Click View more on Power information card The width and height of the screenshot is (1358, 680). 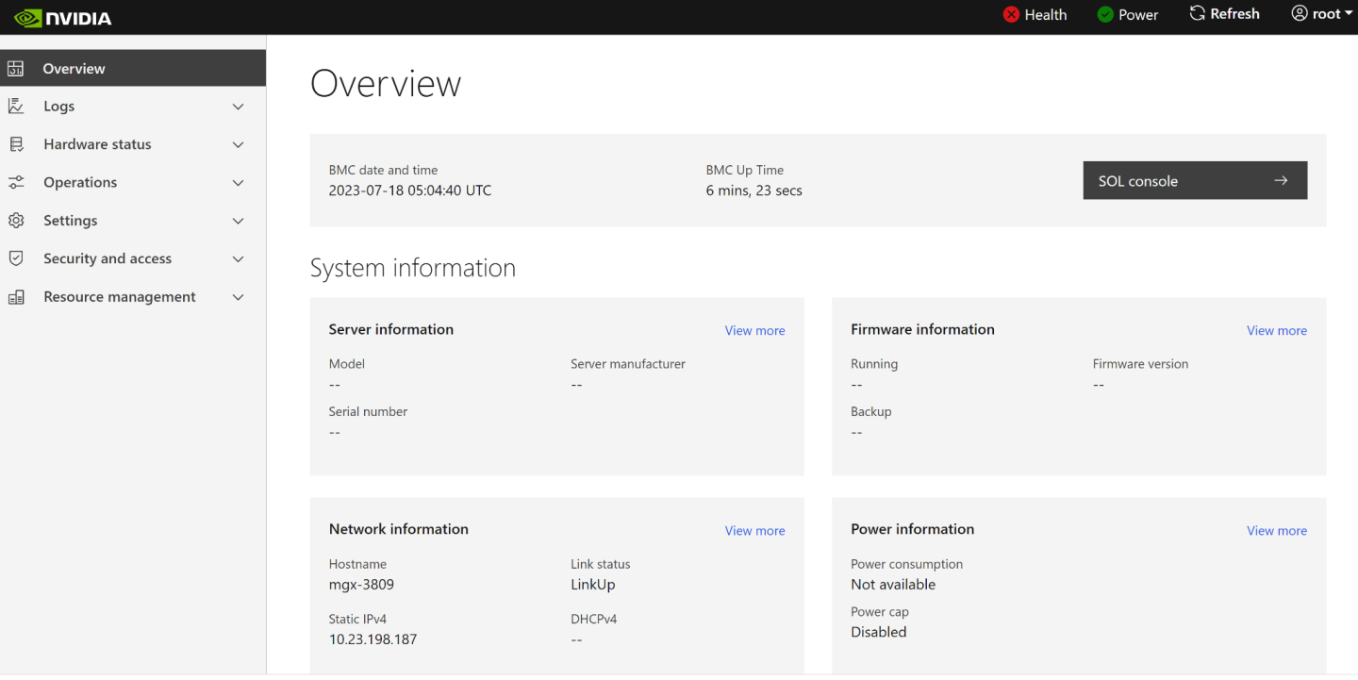[x=1277, y=530]
